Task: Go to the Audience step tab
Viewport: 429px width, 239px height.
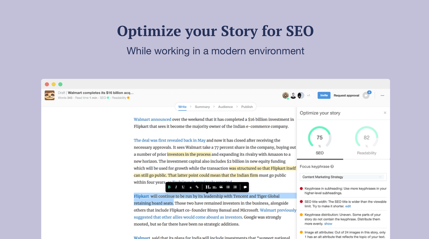Action: pos(225,107)
